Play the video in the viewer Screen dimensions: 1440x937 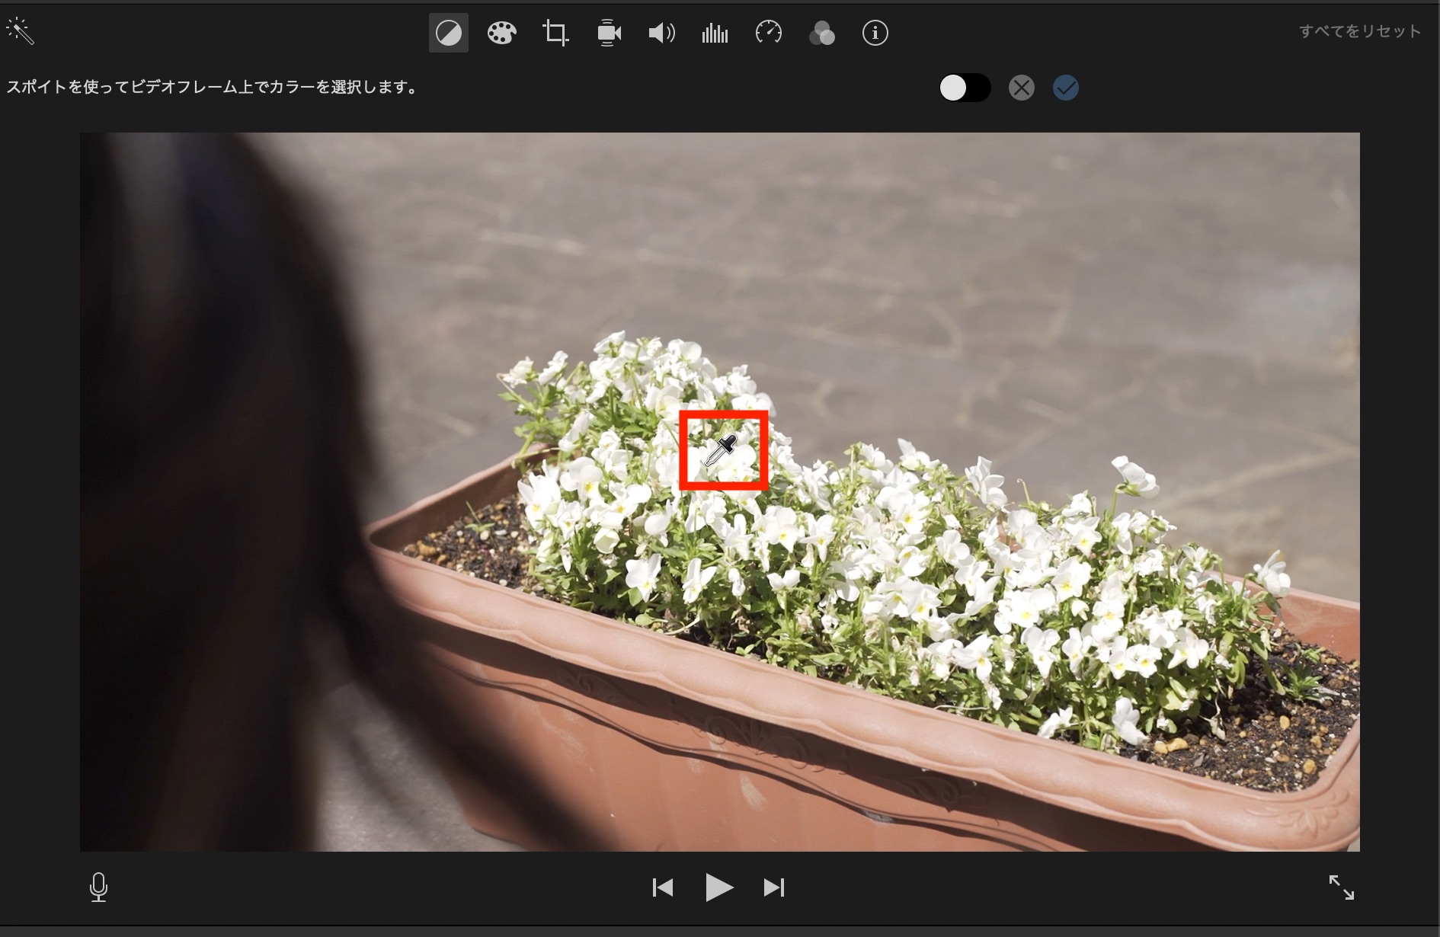click(719, 887)
